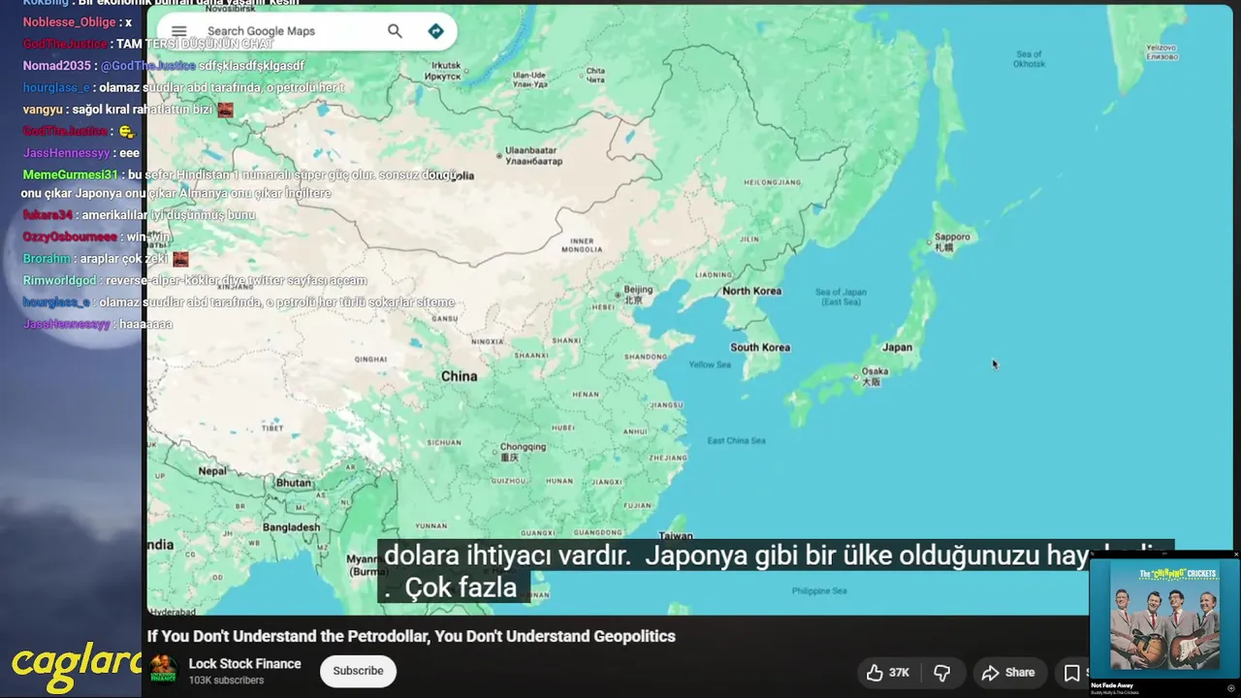Click the Google Maps search magnifier icon
The height and width of the screenshot is (698, 1241).
(x=395, y=31)
